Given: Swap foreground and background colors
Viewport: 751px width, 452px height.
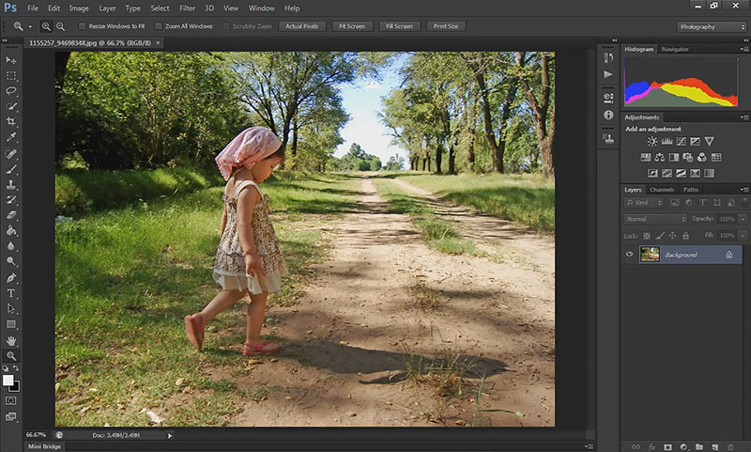Looking at the screenshot, I should (x=16, y=368).
